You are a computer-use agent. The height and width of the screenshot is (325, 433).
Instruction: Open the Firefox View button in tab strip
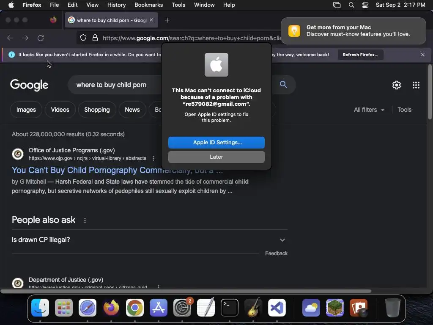(53, 20)
